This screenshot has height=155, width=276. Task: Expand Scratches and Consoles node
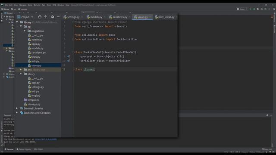(x=17, y=113)
